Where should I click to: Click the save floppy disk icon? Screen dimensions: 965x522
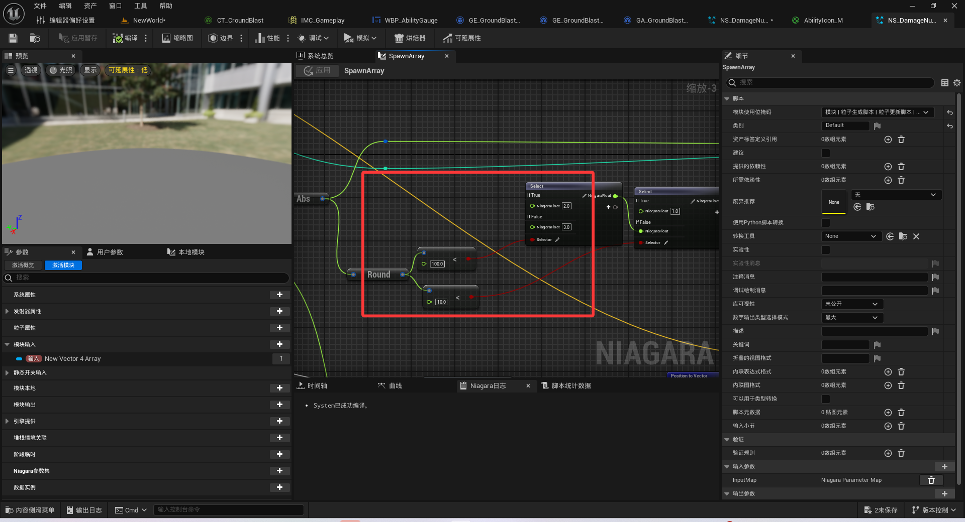point(13,38)
